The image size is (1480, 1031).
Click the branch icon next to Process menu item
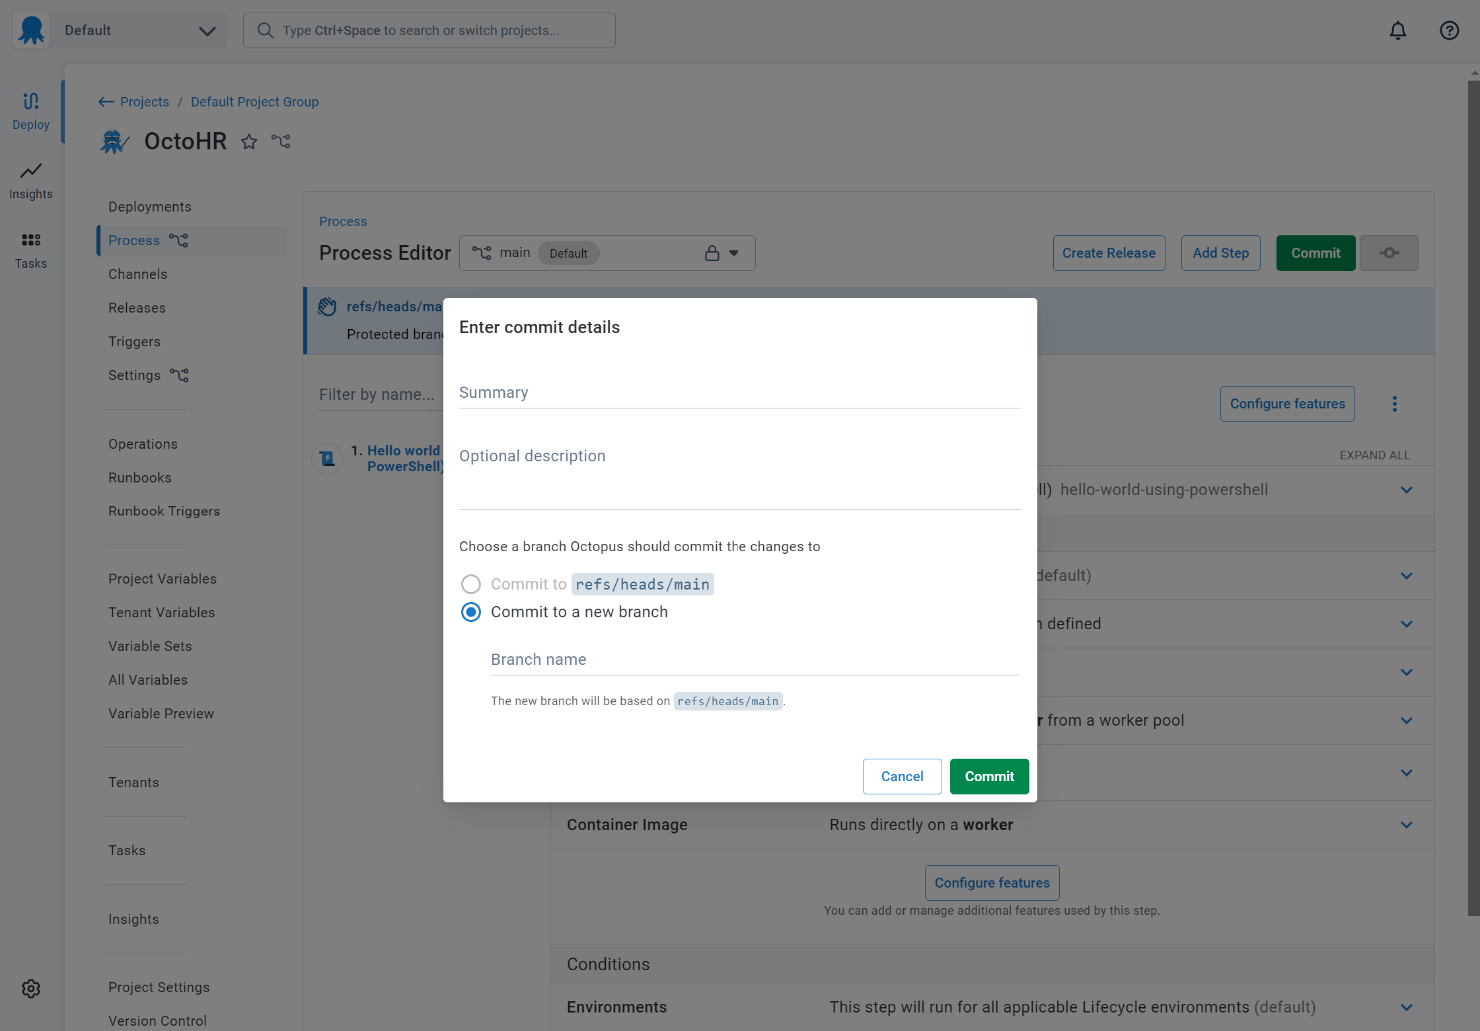pos(178,240)
